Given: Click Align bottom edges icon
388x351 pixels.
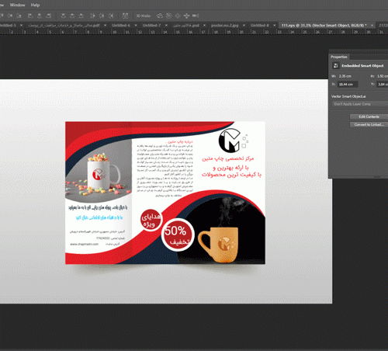Looking at the screenshot, I should 19,16.
